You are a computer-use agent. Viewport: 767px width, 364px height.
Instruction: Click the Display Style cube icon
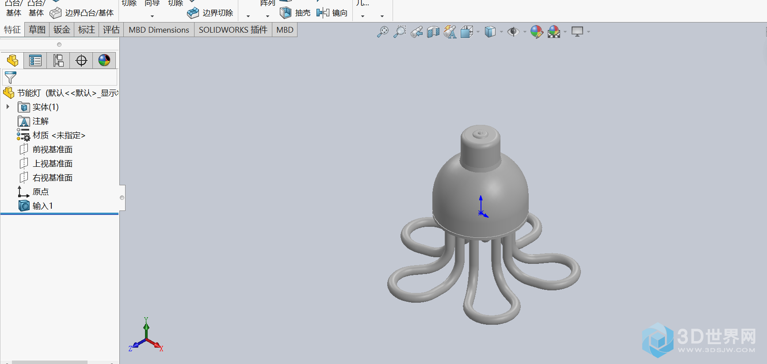pos(490,32)
